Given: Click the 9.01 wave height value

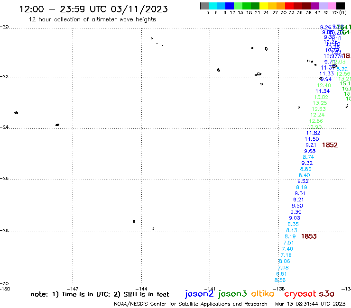Looking at the screenshot, I should [300, 193].
